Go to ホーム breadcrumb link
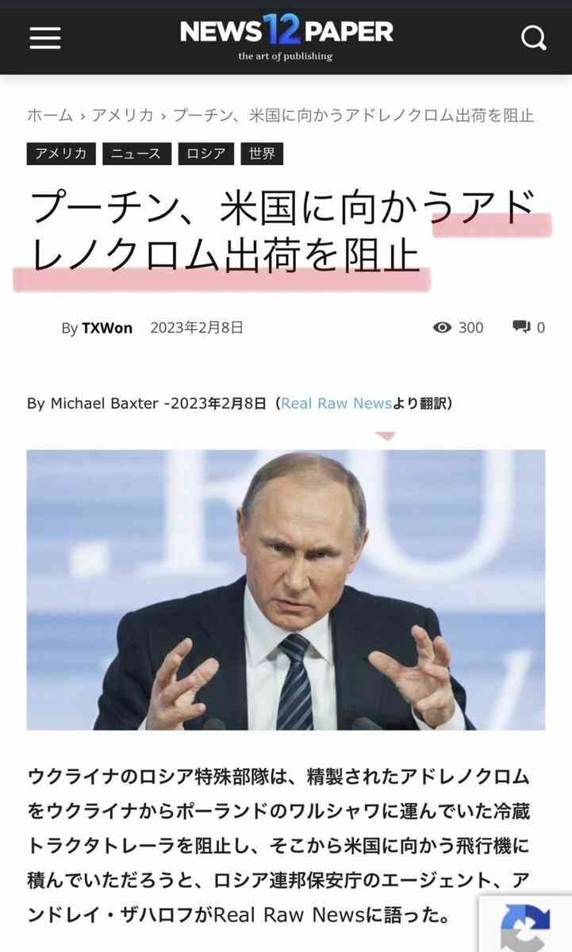The height and width of the screenshot is (952, 572). tap(50, 116)
